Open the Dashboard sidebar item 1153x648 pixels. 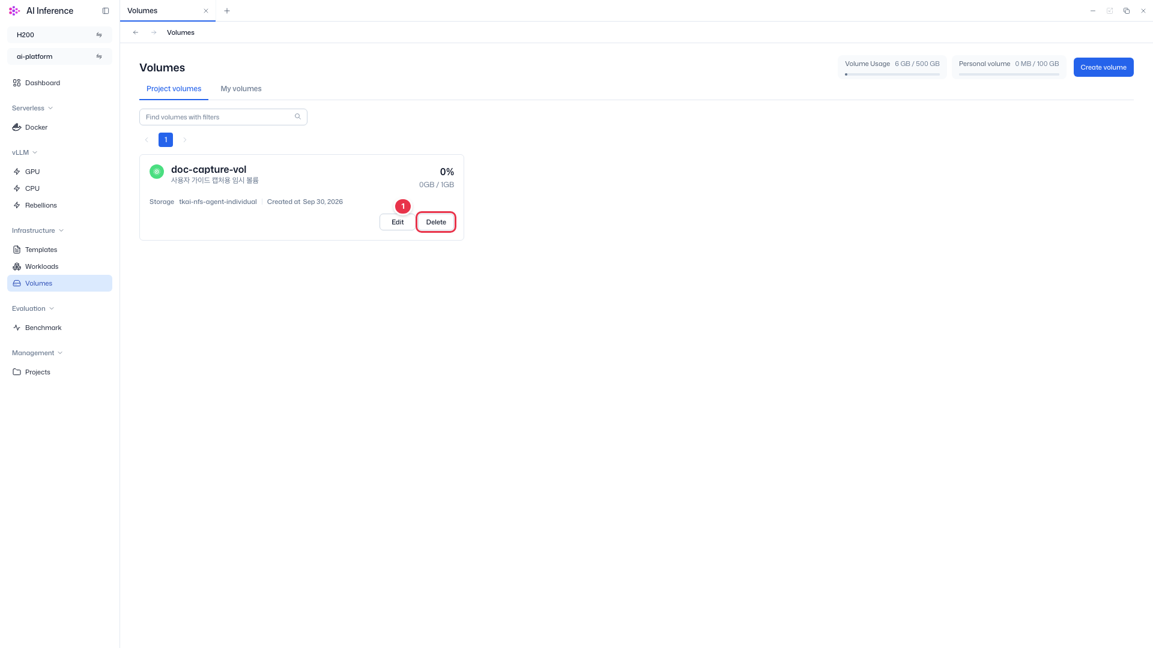(59, 83)
